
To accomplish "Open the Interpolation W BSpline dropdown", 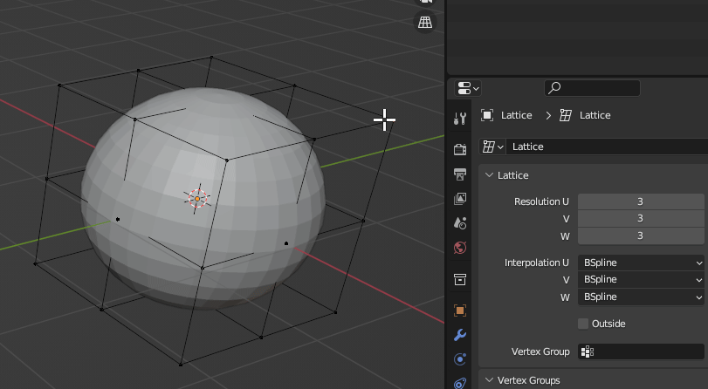I will click(x=641, y=297).
